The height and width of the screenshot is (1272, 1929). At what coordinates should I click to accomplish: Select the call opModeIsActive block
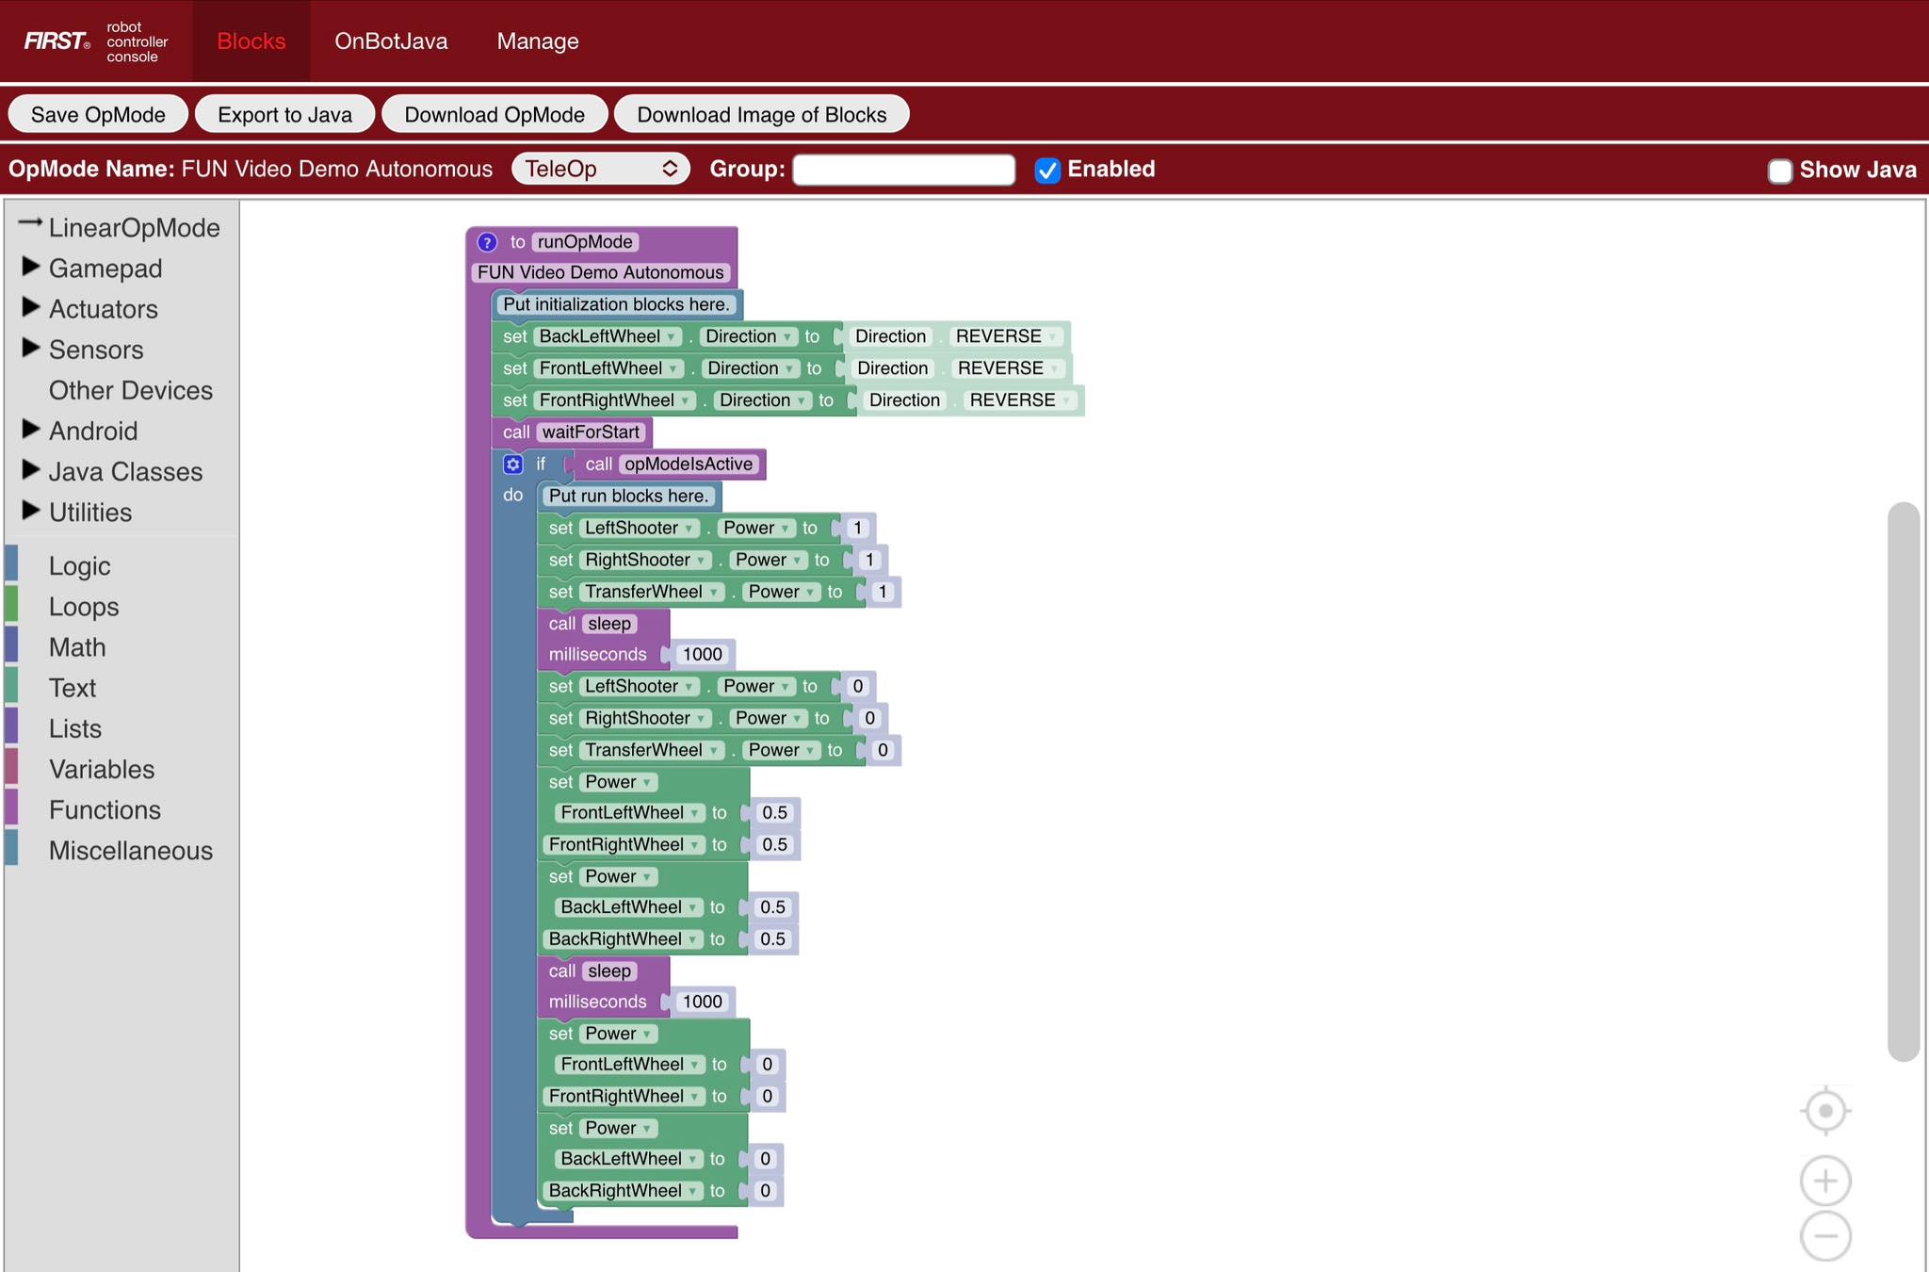pyautogui.click(x=670, y=465)
